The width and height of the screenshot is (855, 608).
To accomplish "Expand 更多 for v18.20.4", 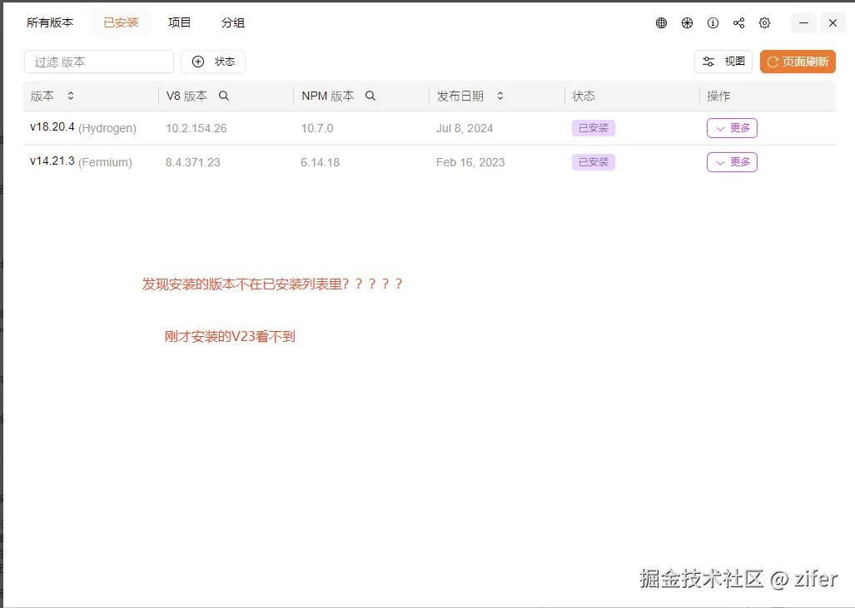I will click(732, 128).
